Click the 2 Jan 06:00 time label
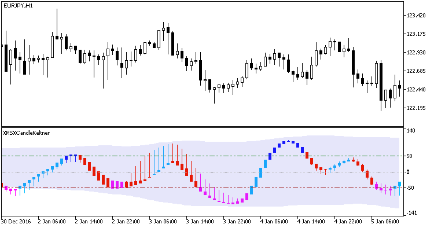 click(52, 222)
